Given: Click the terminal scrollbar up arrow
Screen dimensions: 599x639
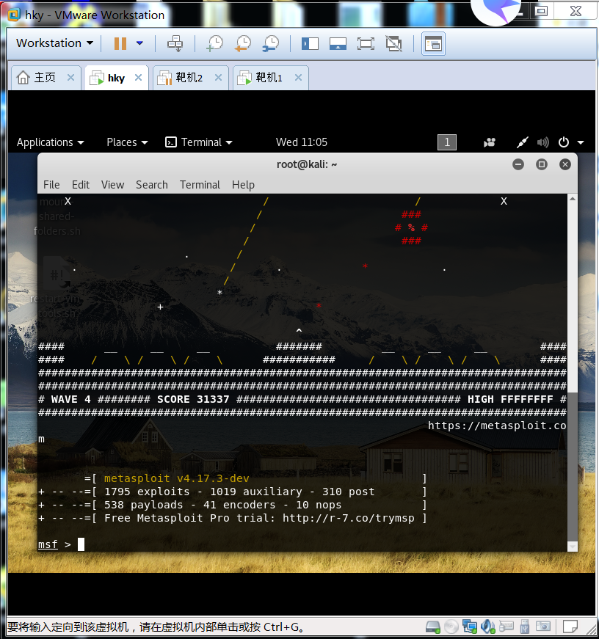Looking at the screenshot, I should click(x=573, y=199).
